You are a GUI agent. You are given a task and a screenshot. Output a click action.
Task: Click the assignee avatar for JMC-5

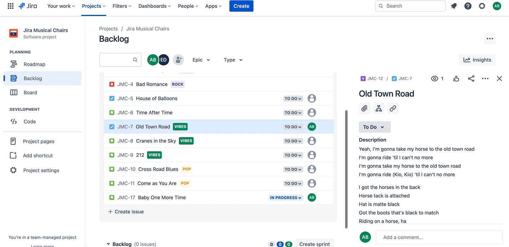tap(311, 98)
